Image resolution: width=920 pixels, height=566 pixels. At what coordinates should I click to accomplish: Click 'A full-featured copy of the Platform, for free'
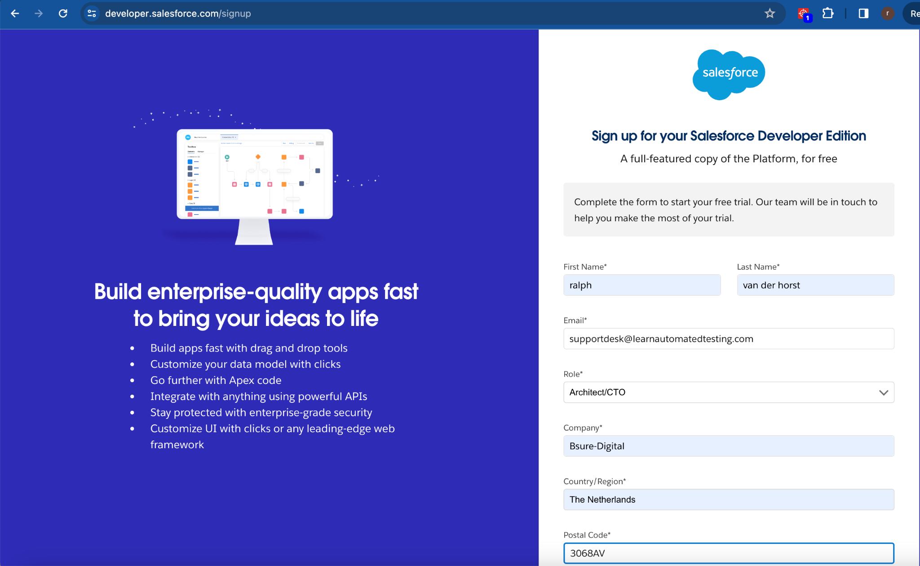[x=729, y=159]
